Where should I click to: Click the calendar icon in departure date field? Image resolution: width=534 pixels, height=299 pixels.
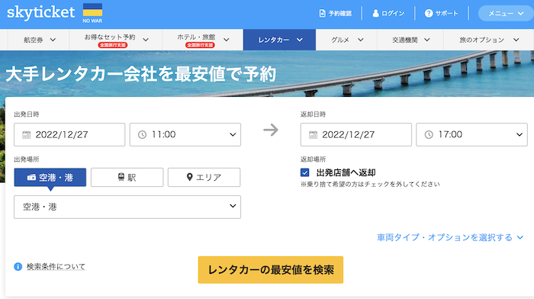(x=26, y=135)
